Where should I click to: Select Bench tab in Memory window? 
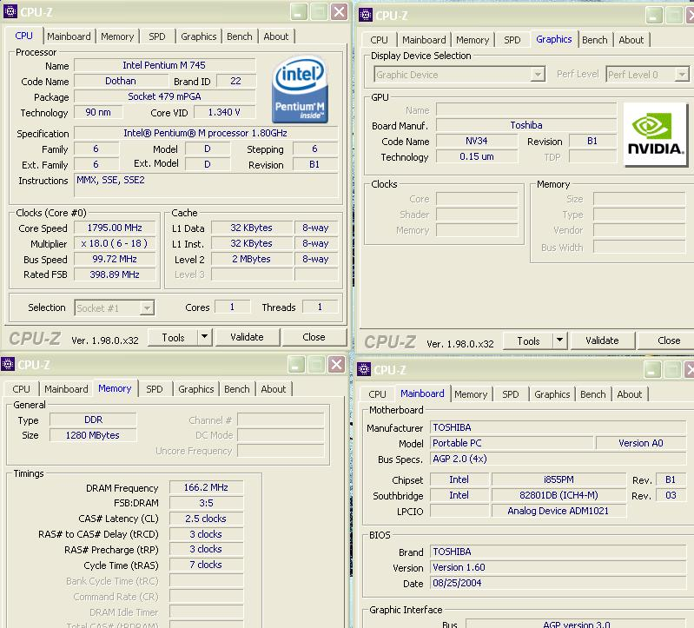(237, 389)
